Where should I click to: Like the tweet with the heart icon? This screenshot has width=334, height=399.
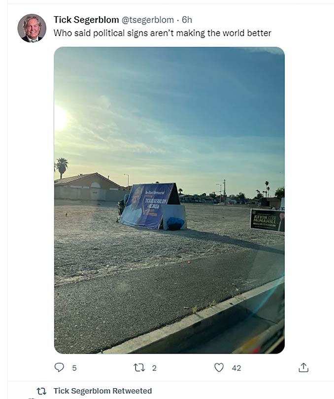pyautogui.click(x=219, y=367)
